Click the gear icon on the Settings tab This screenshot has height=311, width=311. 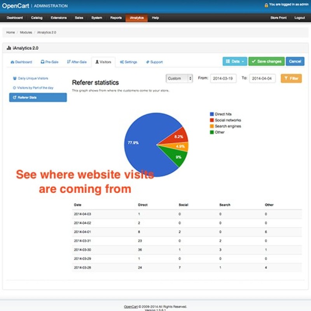[x=122, y=62]
